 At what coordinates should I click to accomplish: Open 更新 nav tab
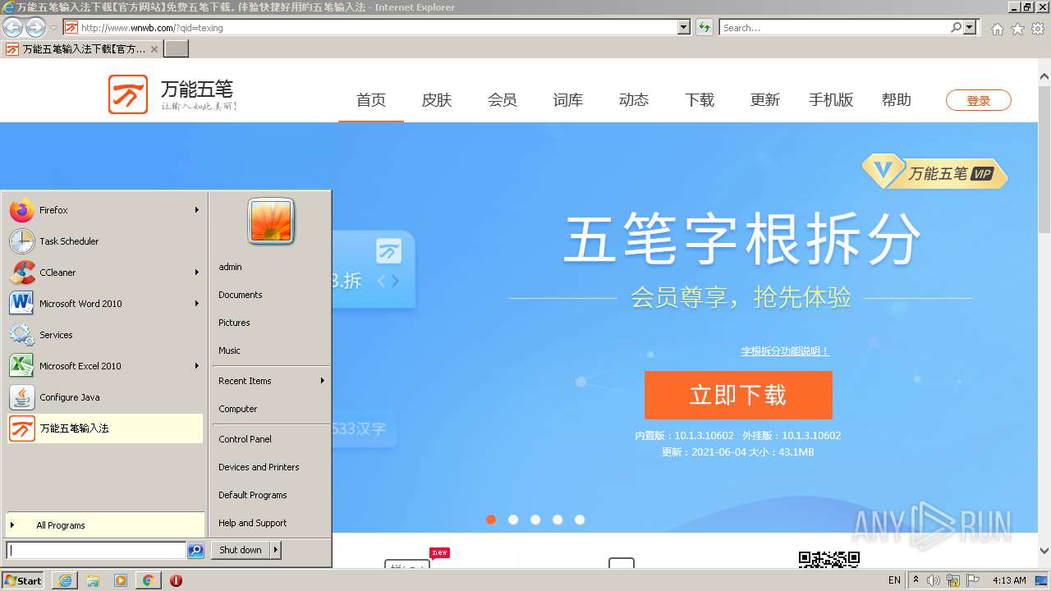click(x=765, y=100)
